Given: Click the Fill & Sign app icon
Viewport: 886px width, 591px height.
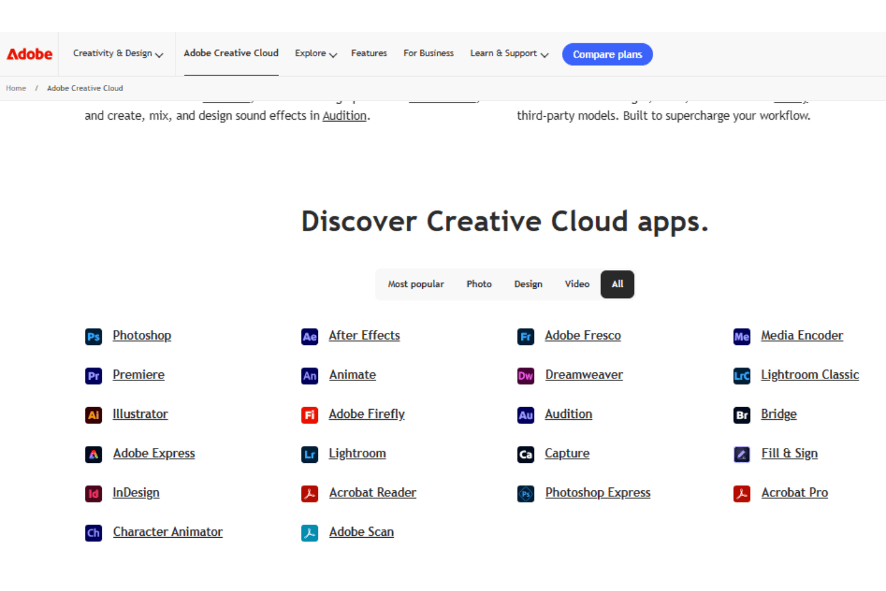Looking at the screenshot, I should click(x=742, y=454).
